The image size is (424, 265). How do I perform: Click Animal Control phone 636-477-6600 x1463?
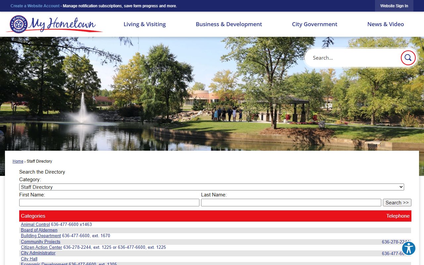coord(71,224)
